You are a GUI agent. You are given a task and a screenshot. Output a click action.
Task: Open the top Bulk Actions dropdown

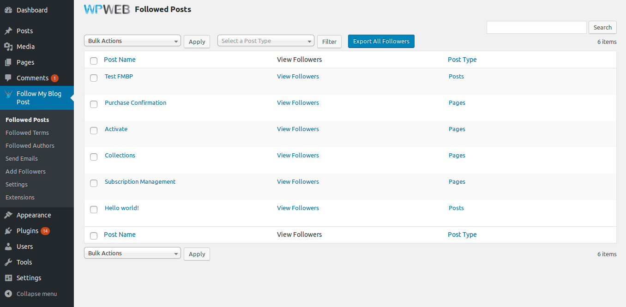click(x=132, y=41)
